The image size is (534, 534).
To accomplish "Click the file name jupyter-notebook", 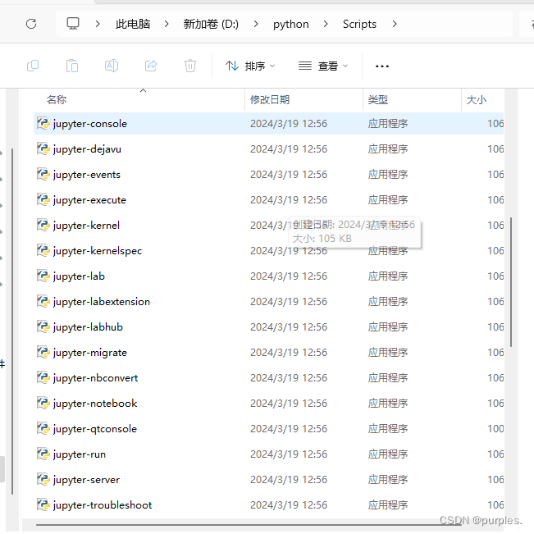I will pos(95,404).
